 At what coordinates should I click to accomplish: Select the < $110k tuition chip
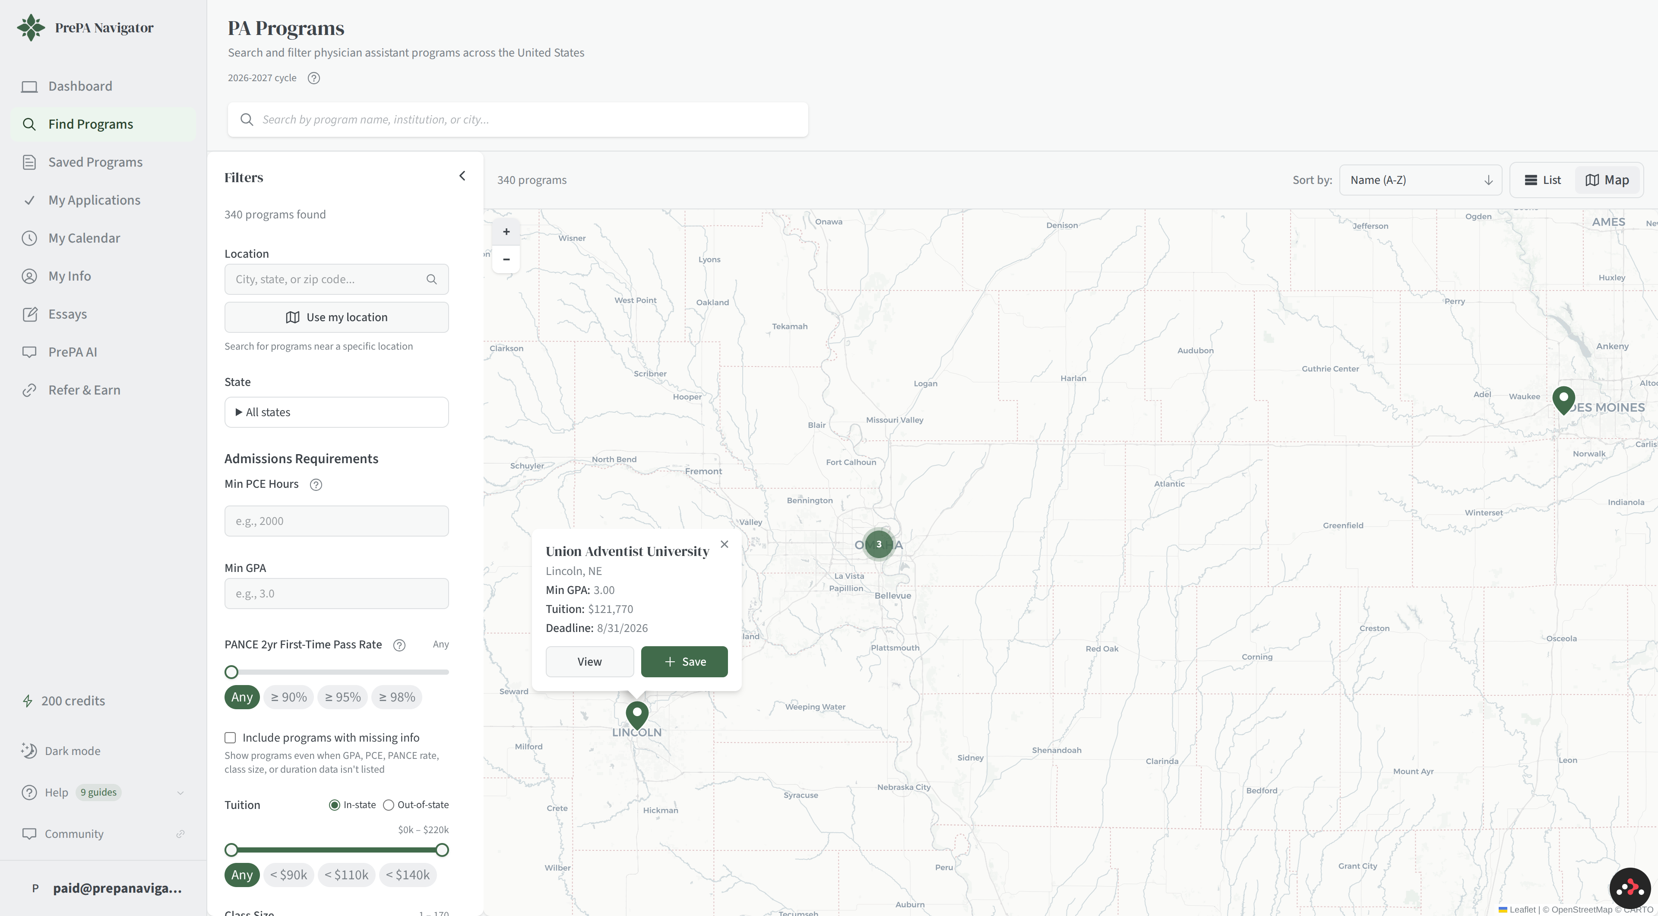(x=346, y=875)
